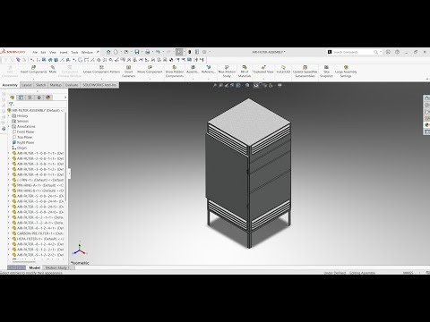
Task: Click the Save icon
Action: (137, 52)
